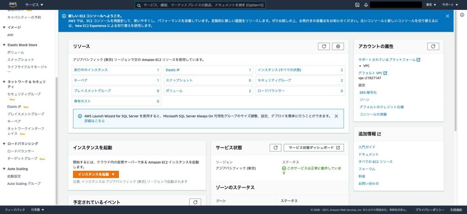Viewport: 467px width, 214px height.
Task: Open プライバシーポリシー footer link
Action: [x=430, y=210]
